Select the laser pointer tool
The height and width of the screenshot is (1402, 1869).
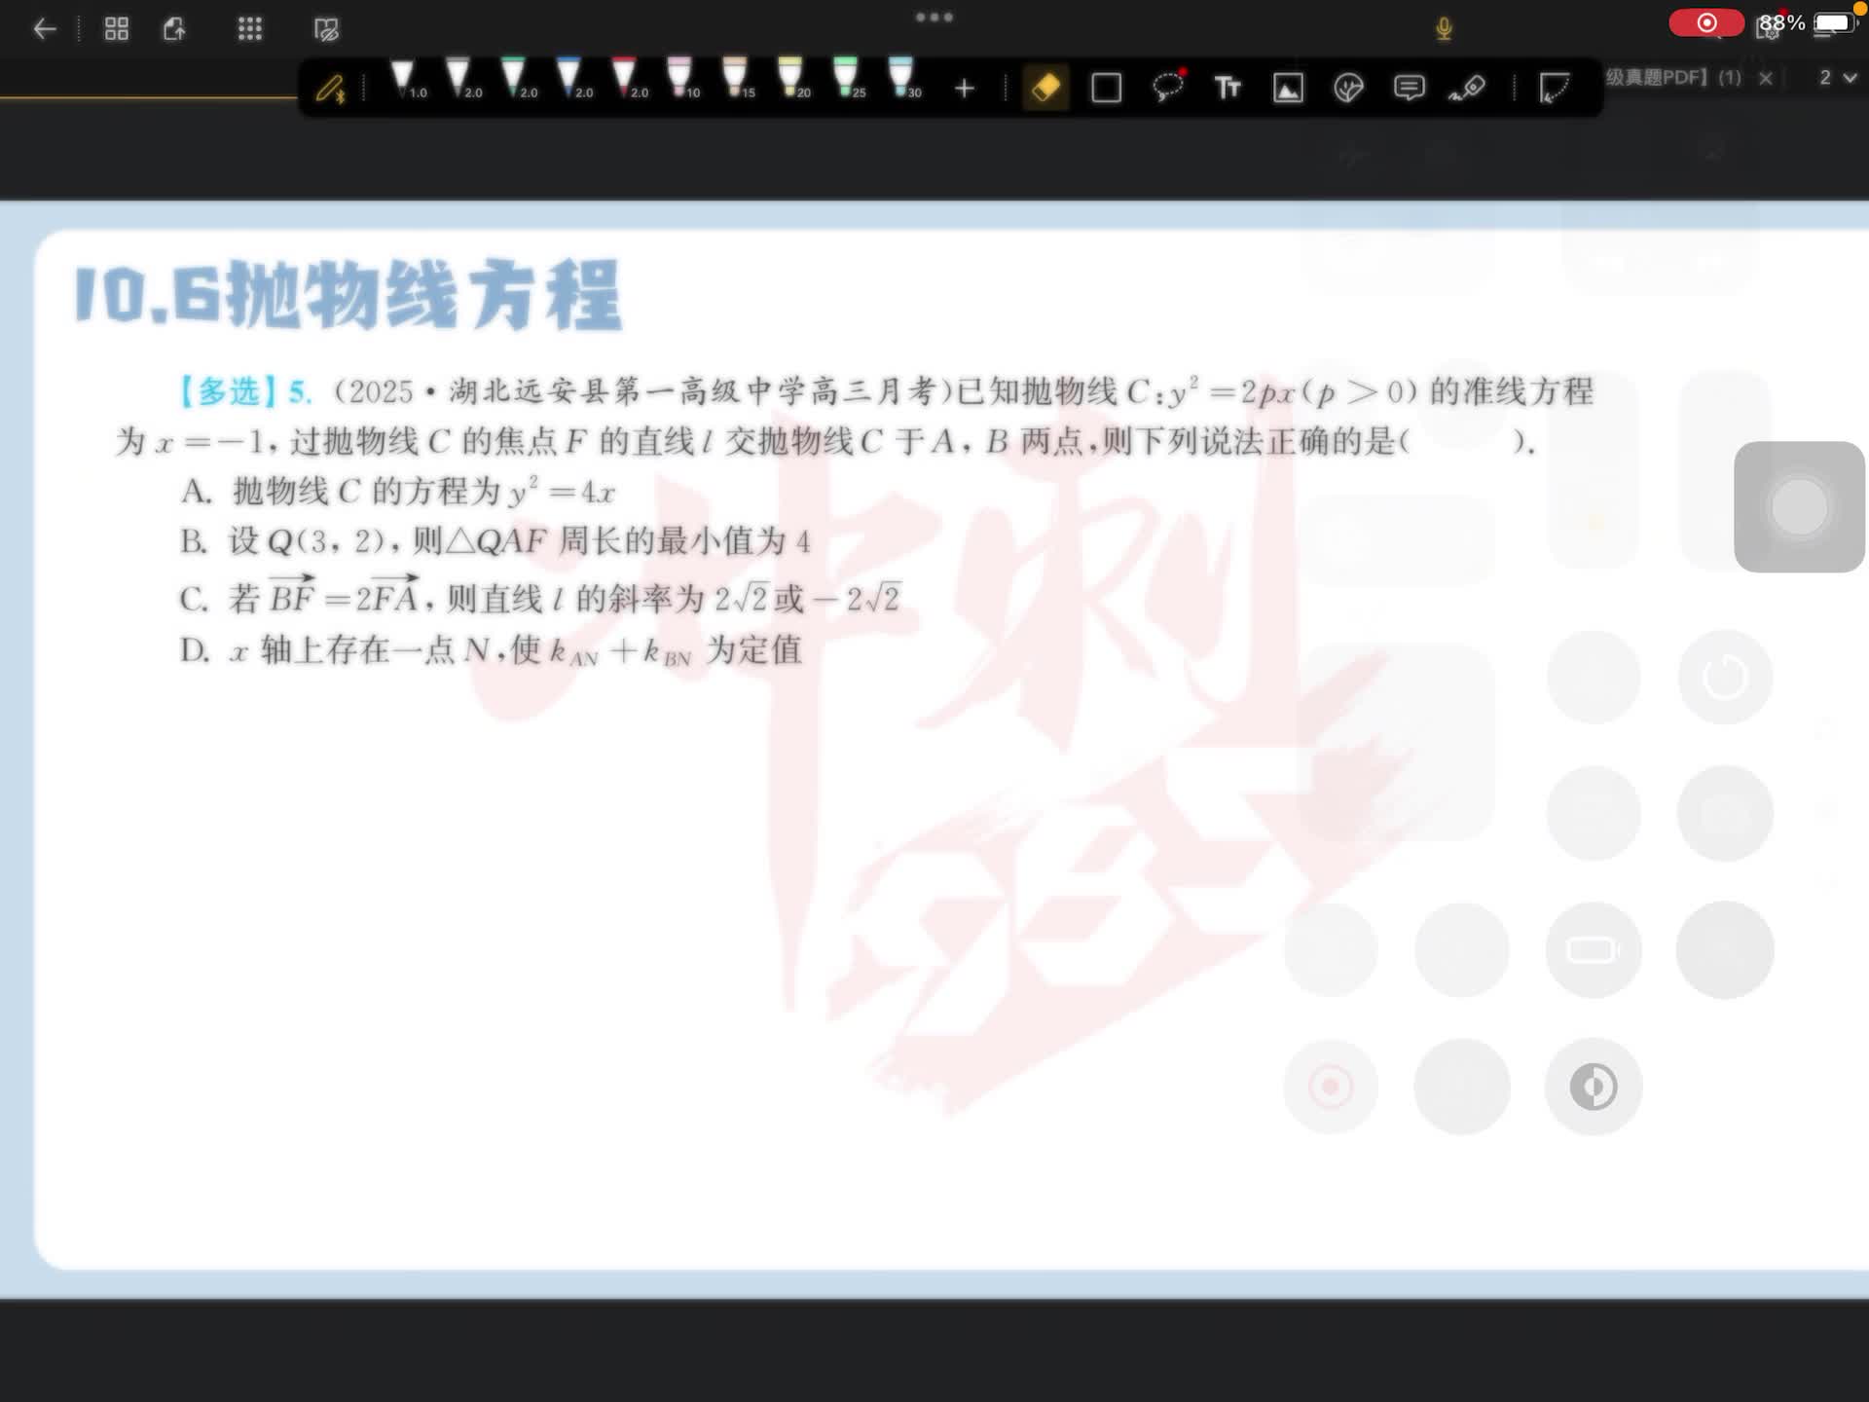1467,89
